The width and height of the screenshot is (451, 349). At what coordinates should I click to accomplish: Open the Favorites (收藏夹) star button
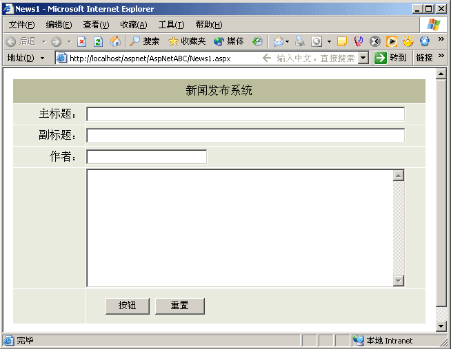[187, 41]
